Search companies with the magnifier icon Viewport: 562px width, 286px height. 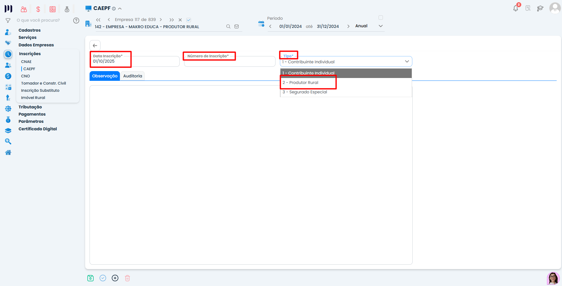click(x=229, y=27)
